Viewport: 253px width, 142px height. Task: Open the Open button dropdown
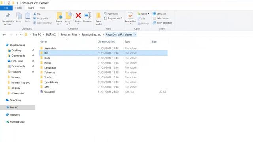click(148, 14)
